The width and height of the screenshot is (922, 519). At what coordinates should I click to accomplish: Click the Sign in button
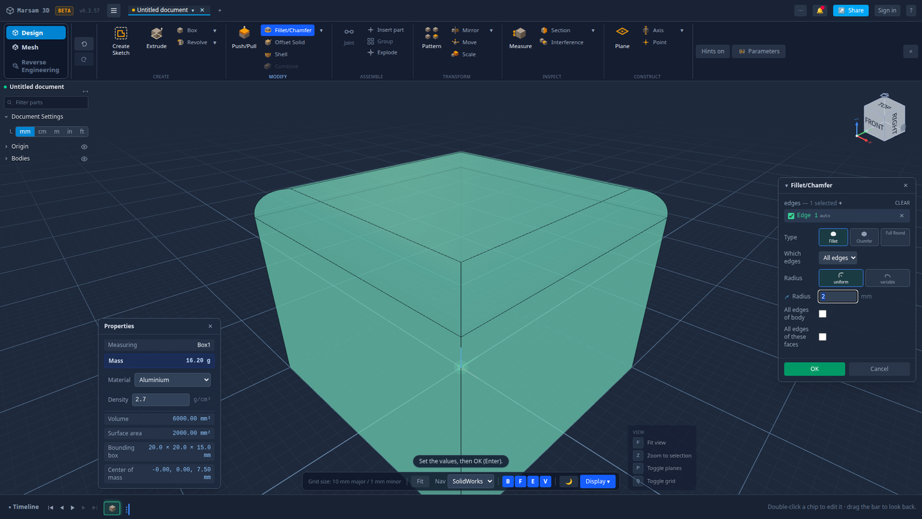[x=887, y=10]
